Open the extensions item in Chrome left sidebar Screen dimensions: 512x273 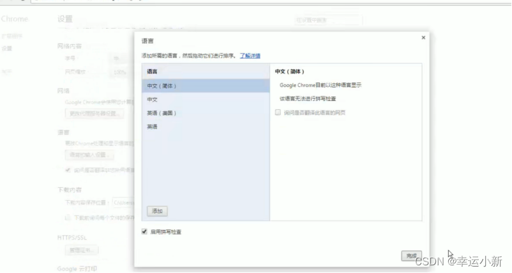click(11, 36)
